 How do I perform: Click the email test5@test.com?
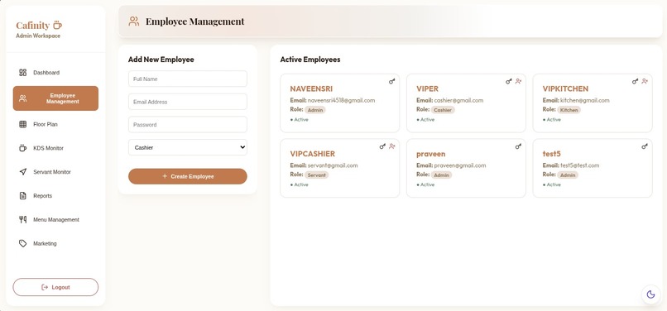point(580,165)
